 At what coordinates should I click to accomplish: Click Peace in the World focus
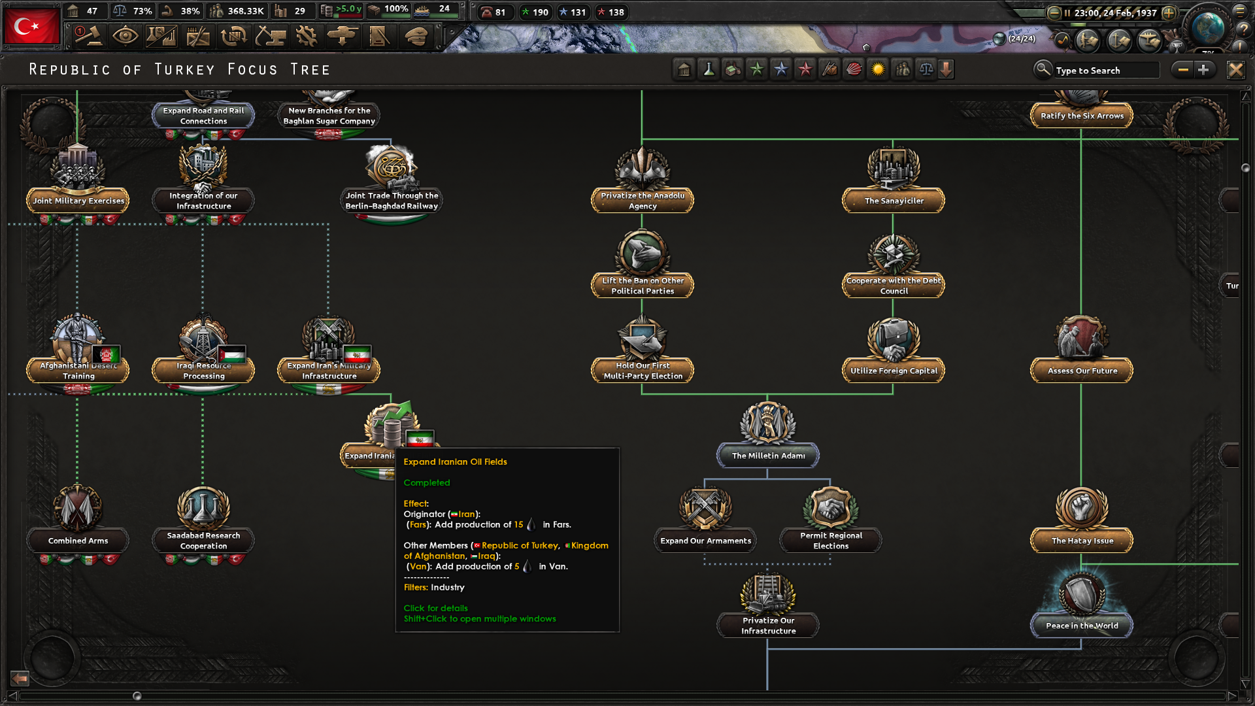pyautogui.click(x=1082, y=626)
